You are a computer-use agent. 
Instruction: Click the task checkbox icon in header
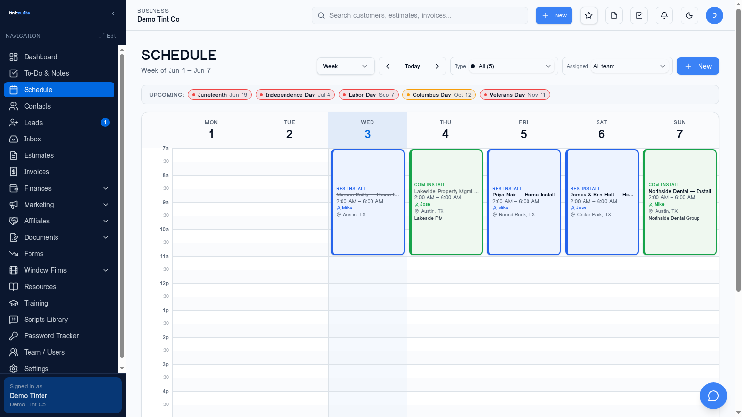[639, 15]
